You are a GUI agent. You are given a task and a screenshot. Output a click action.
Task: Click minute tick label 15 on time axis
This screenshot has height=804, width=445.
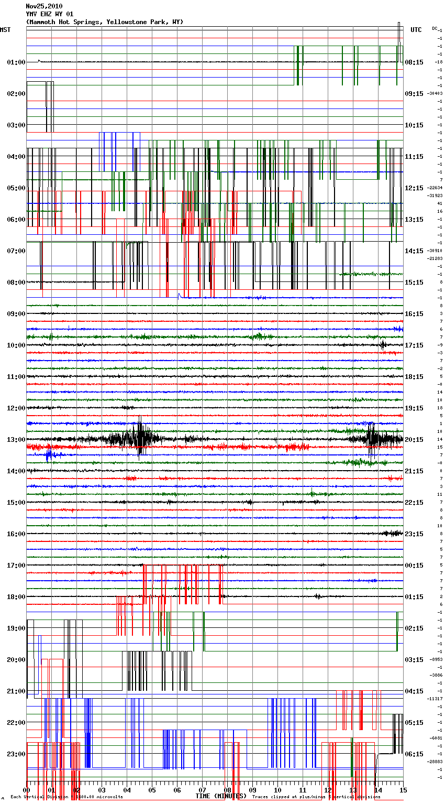(403, 790)
